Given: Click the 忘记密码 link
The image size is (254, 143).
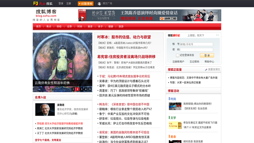Looking at the screenshot, I should 194,62.
